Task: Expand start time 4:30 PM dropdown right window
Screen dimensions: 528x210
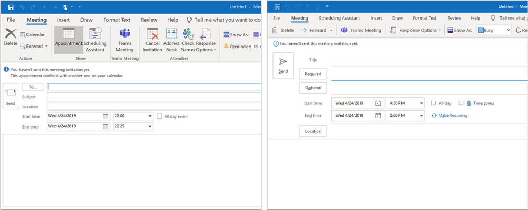Action: 422,103
